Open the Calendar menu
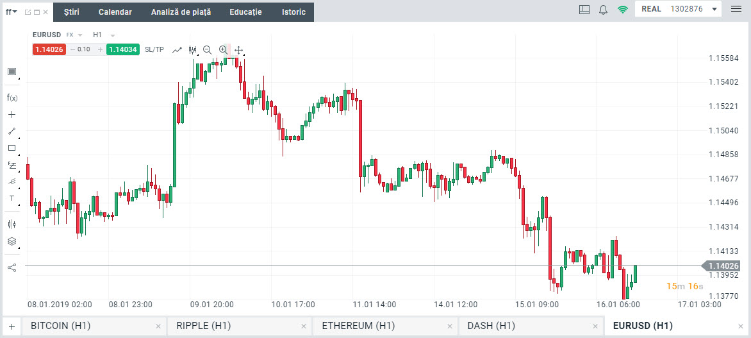 click(x=115, y=12)
